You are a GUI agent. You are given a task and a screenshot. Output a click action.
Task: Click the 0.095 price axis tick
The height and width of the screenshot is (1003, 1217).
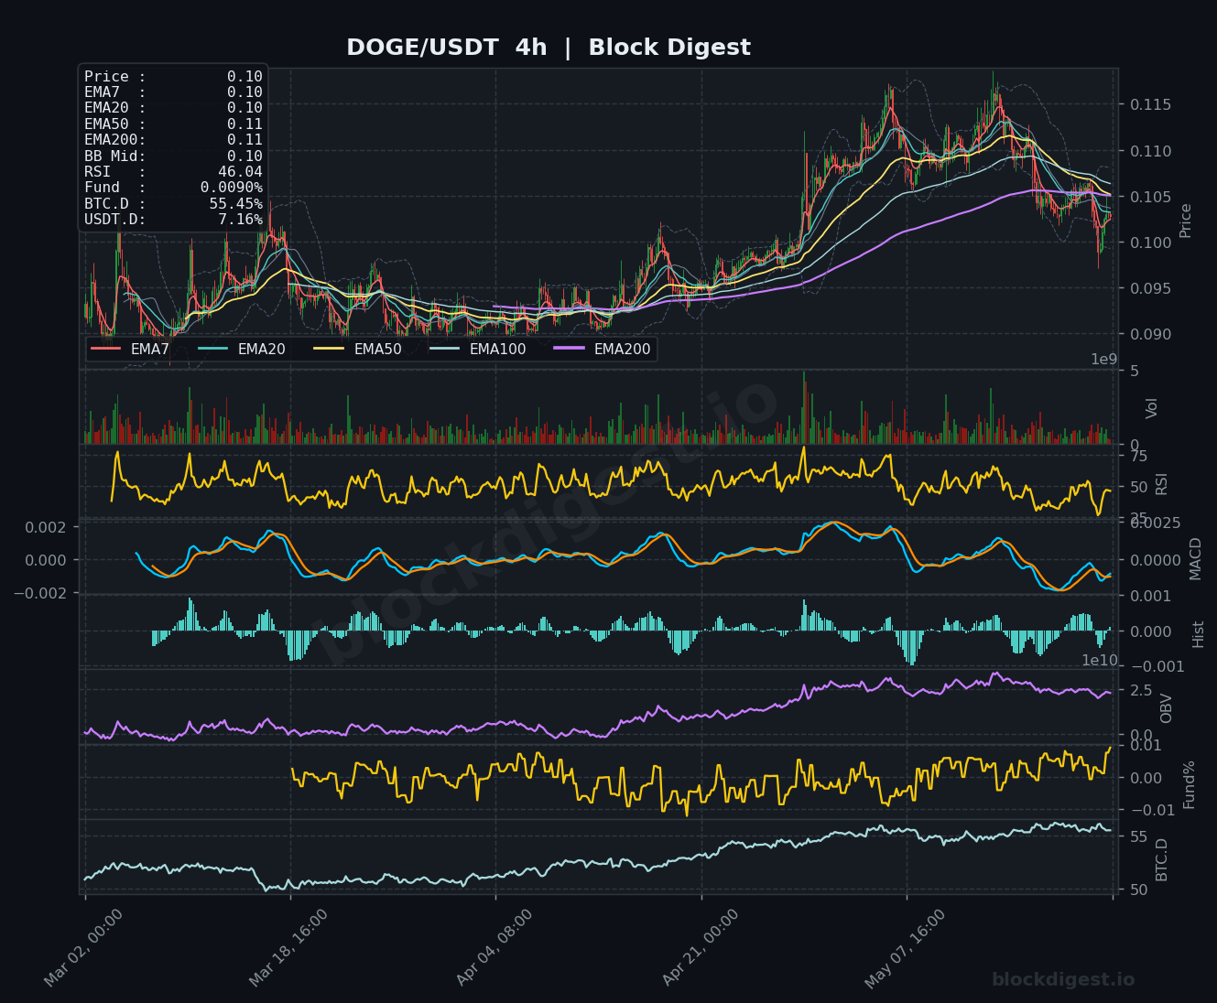1150,288
